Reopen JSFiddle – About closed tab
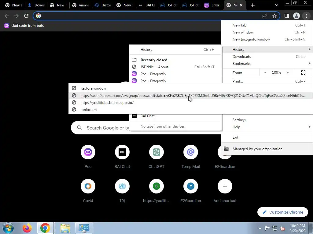 point(175,67)
